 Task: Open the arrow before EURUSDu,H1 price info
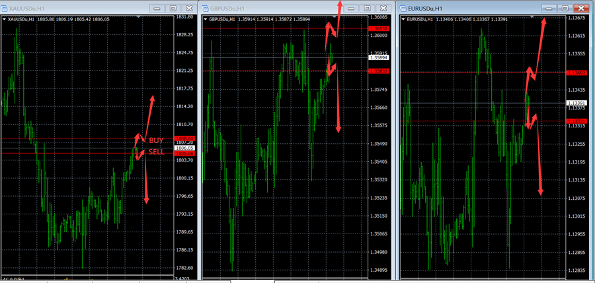(x=403, y=19)
